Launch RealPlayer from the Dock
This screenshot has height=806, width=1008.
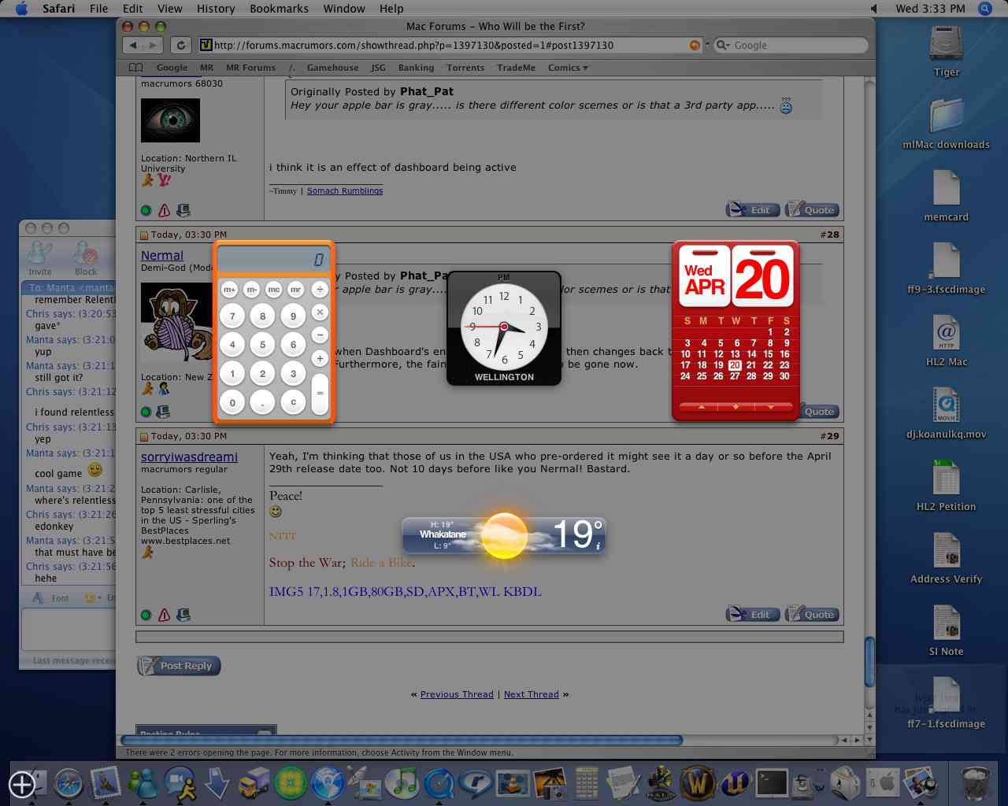point(476,783)
